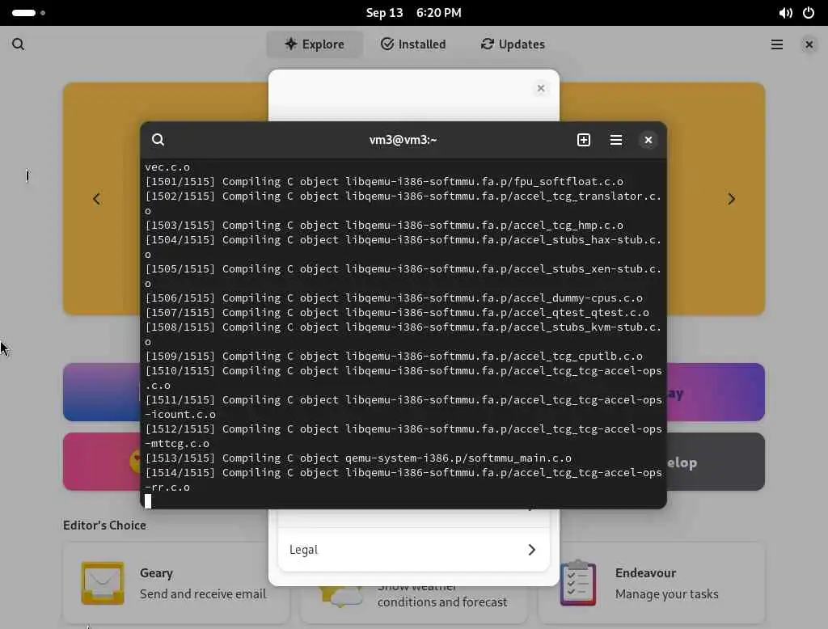Viewport: 828px width, 629px height.
Task: Click terminal line [1513/1515] softmmu_main.c.o
Action: 358,458
